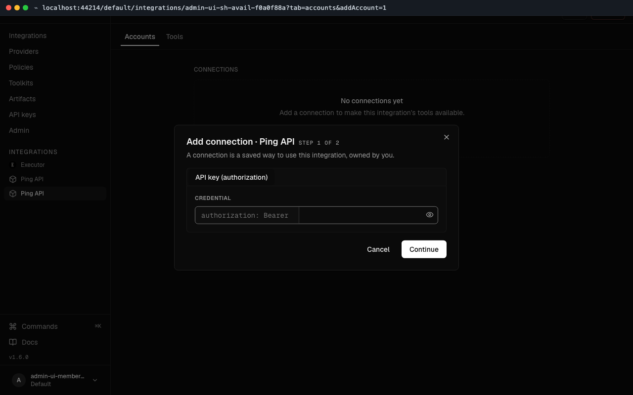Open Policies in the sidebar

pyautogui.click(x=21, y=67)
